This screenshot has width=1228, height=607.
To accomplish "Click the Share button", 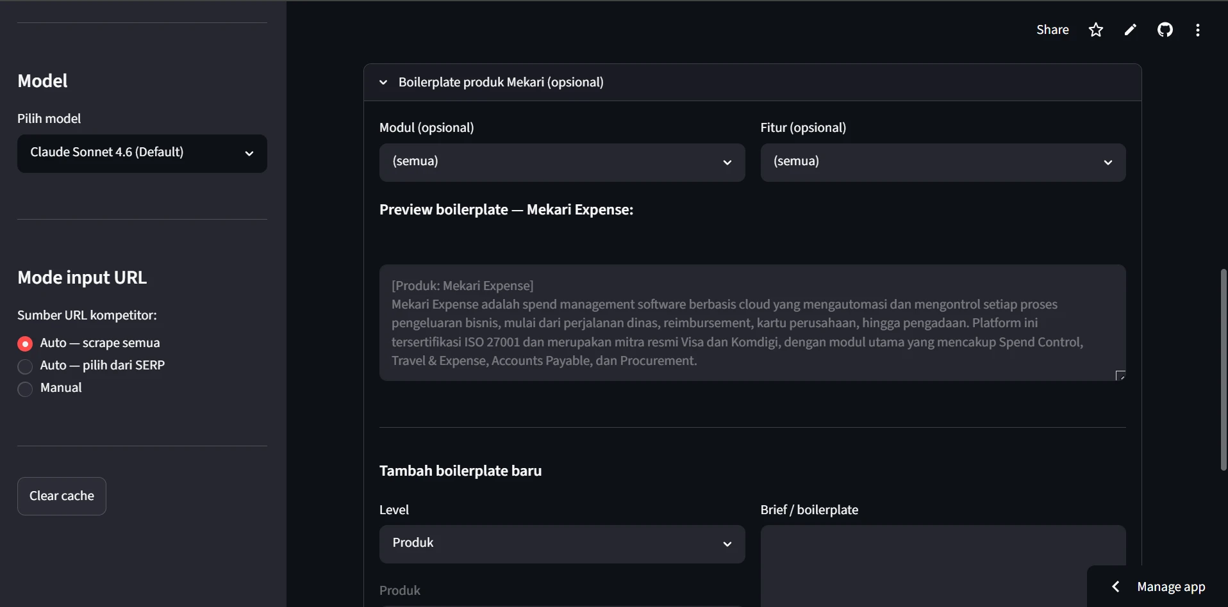I will coord(1052,29).
